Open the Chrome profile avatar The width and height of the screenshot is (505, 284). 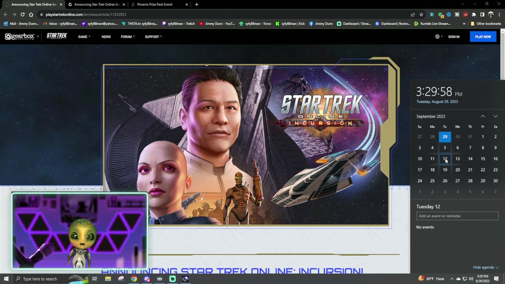click(491, 14)
